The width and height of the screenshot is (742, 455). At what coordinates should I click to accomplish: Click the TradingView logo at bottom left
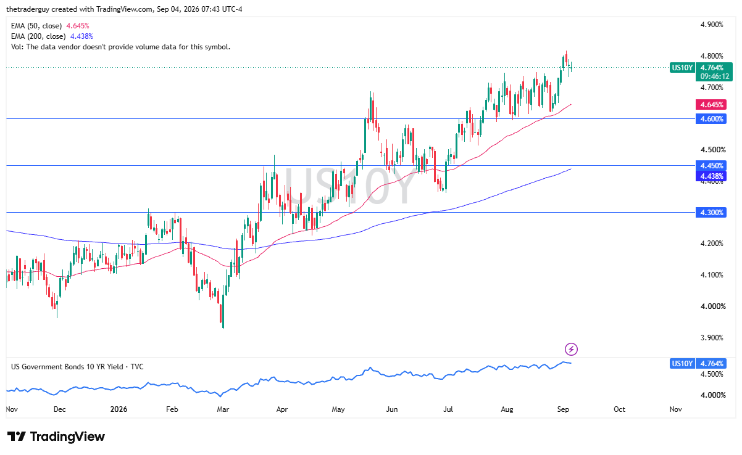pos(56,437)
